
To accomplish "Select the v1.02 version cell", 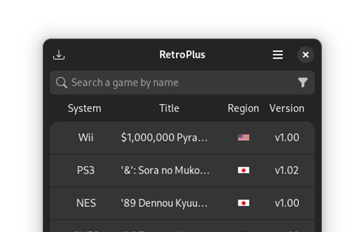I will (x=287, y=170).
